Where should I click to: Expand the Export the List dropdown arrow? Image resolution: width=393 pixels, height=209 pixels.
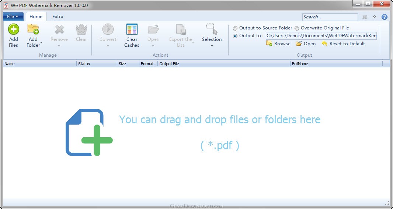(193, 43)
